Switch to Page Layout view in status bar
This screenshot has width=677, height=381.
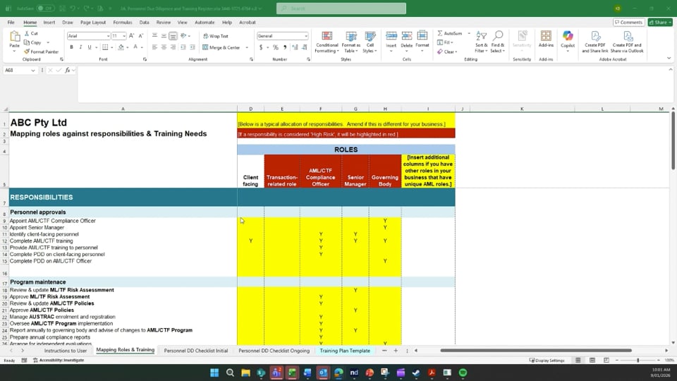(592, 361)
